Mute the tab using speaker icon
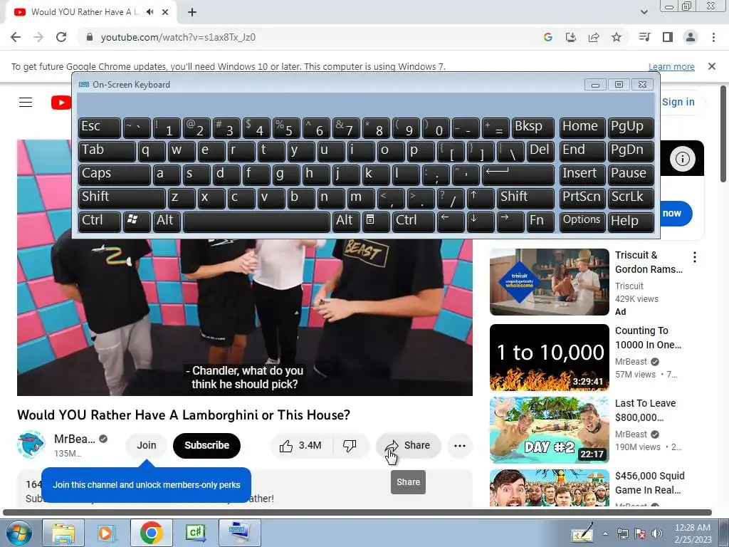 pyautogui.click(x=150, y=12)
